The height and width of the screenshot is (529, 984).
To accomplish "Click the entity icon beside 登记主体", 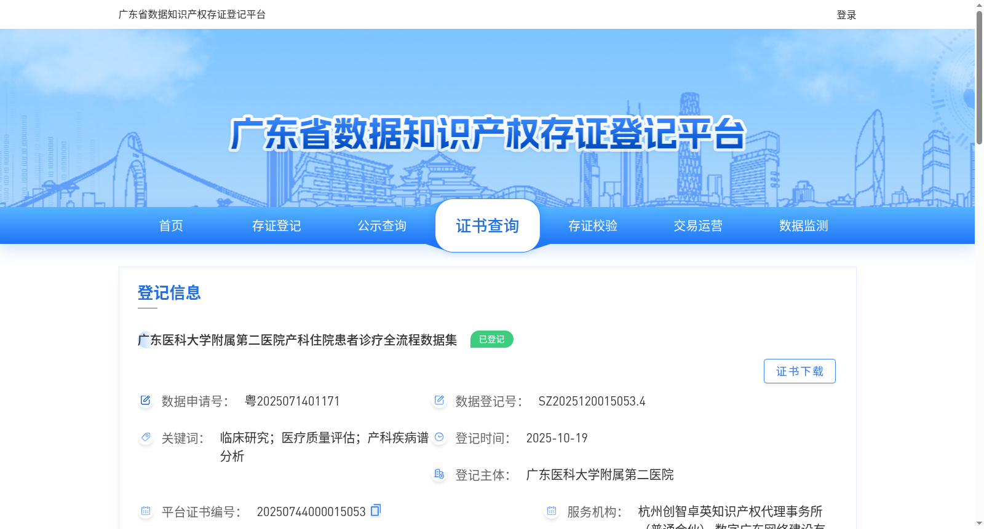I will [439, 474].
